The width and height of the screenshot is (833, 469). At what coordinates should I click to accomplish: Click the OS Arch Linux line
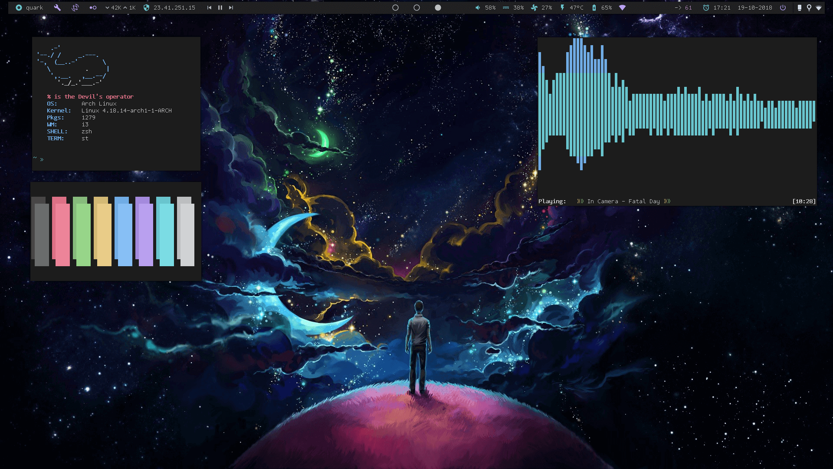point(82,104)
